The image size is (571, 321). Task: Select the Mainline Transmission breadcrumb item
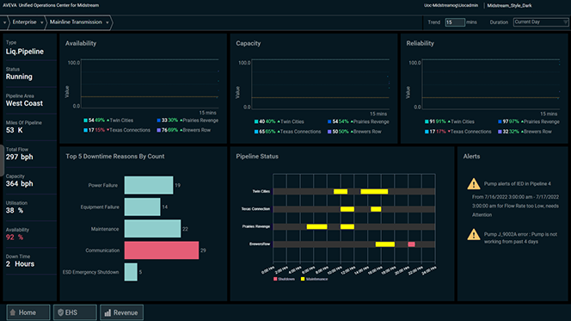[76, 22]
